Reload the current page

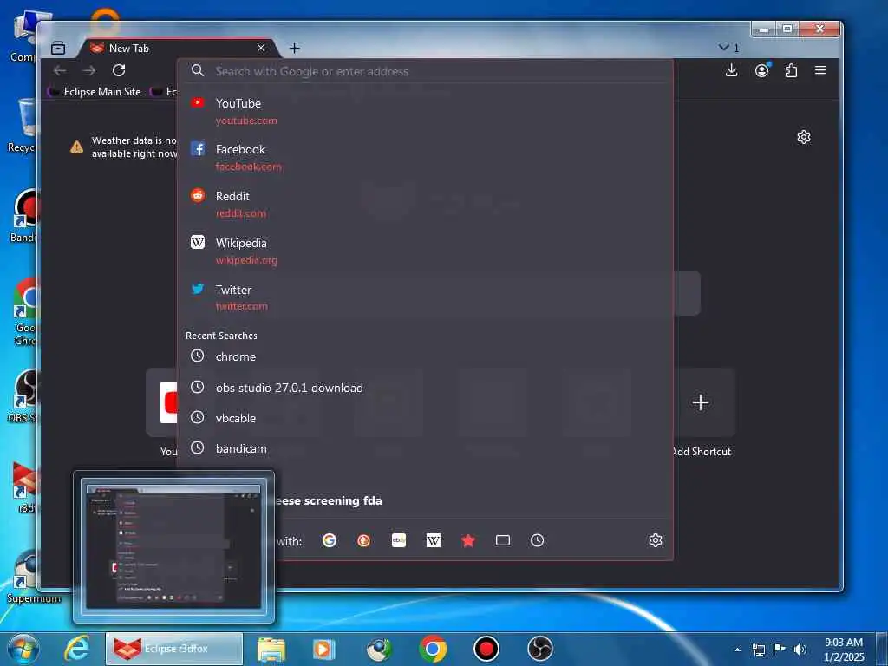[118, 70]
